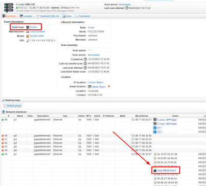Click the Switch asset type link

(x=33, y=27)
